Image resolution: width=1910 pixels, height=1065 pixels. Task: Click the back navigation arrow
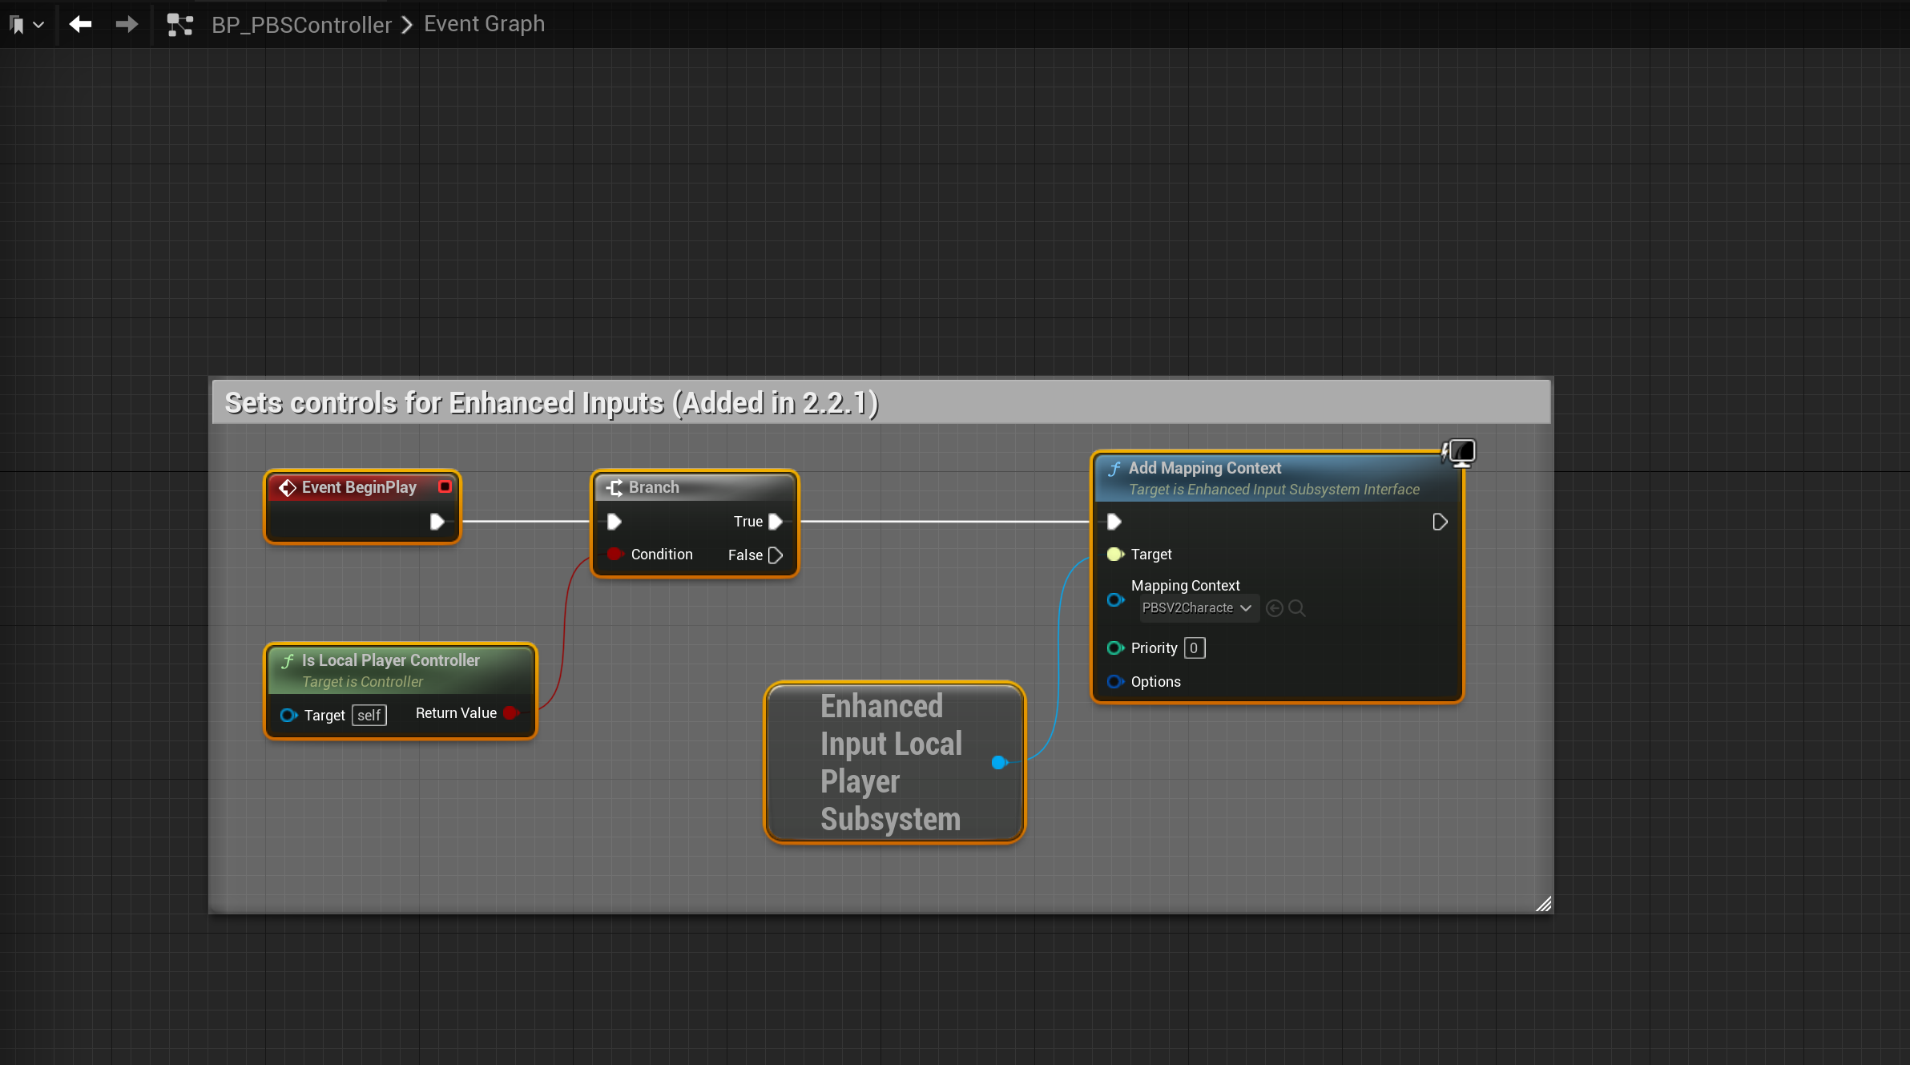pos(80,25)
